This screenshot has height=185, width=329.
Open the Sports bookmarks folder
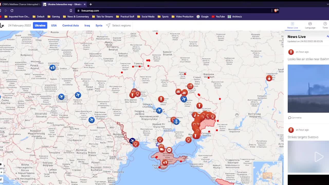point(163,16)
